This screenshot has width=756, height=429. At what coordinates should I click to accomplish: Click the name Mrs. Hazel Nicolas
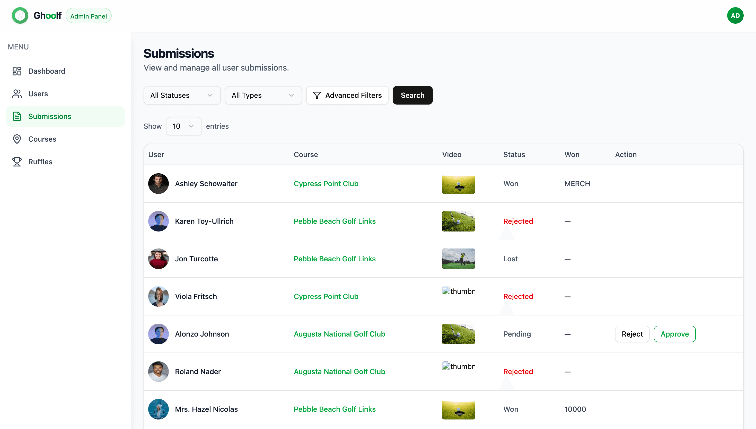tap(206, 409)
